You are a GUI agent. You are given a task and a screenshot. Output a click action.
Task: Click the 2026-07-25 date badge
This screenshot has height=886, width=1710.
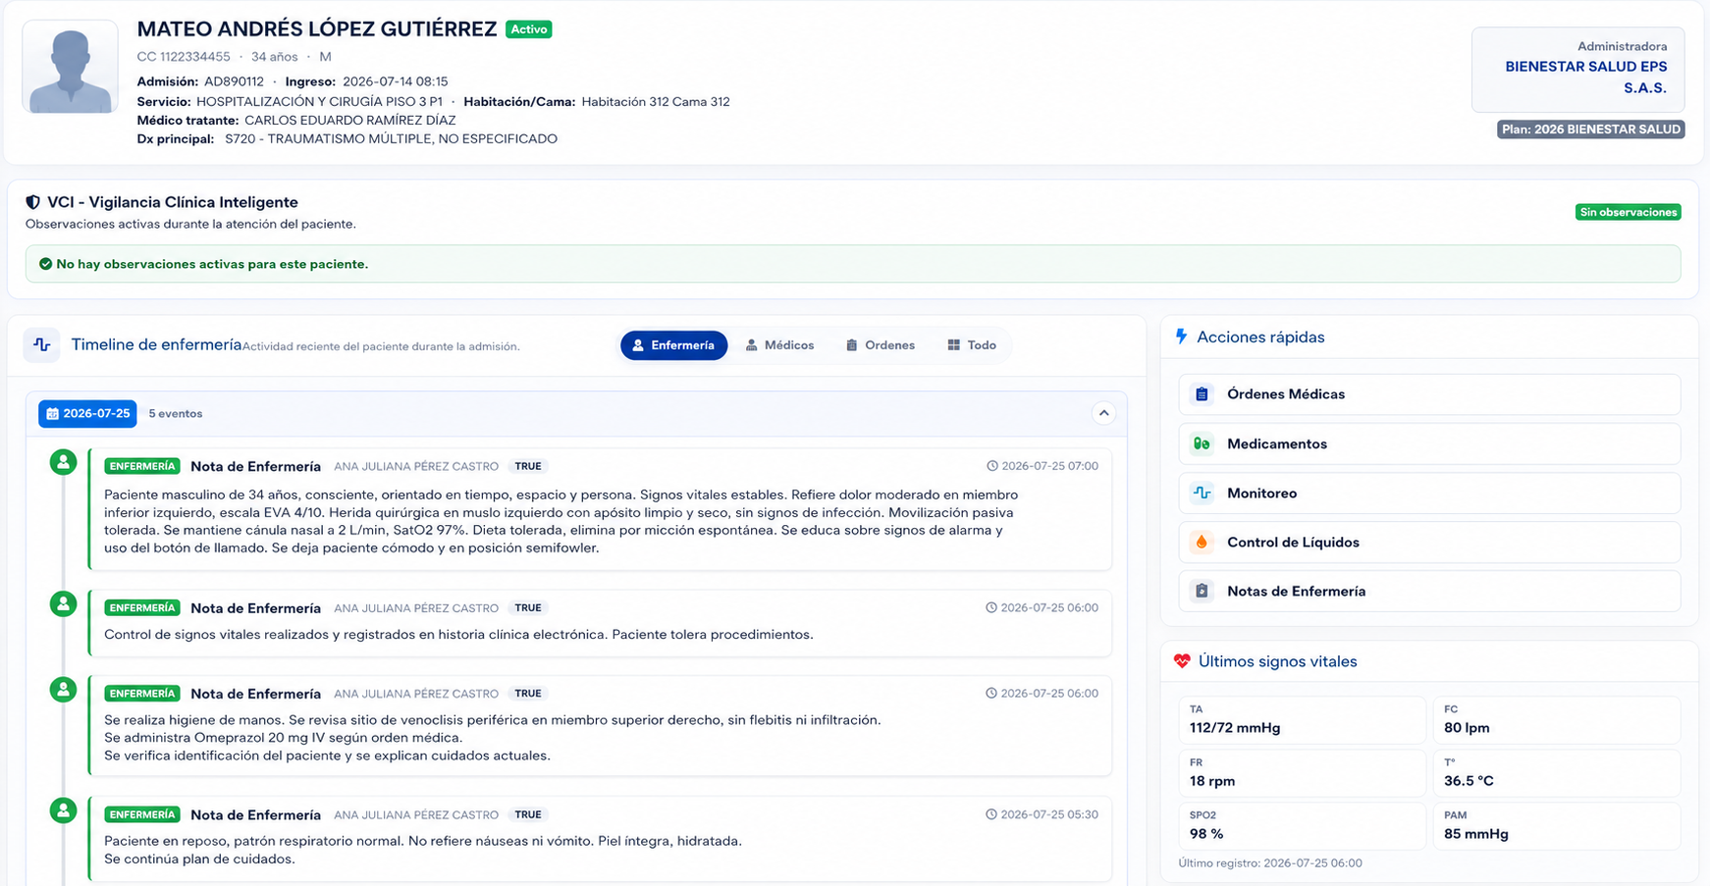[x=87, y=414]
